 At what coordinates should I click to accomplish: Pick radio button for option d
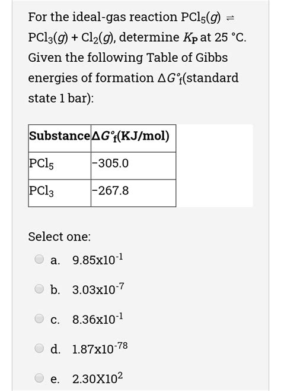[x=39, y=348]
